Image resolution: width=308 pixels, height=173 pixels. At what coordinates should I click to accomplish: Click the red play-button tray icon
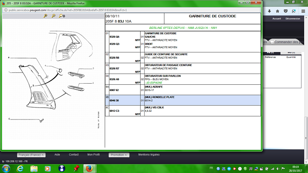tap(234, 169)
